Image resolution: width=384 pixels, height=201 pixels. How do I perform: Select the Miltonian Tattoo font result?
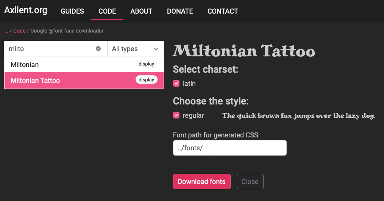(x=84, y=80)
